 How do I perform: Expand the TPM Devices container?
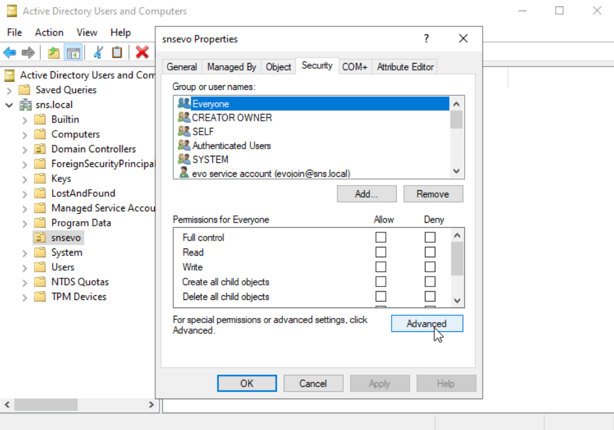point(25,298)
